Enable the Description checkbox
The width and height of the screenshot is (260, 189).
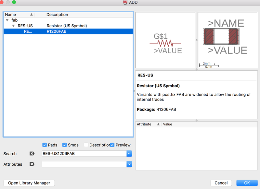click(x=86, y=145)
